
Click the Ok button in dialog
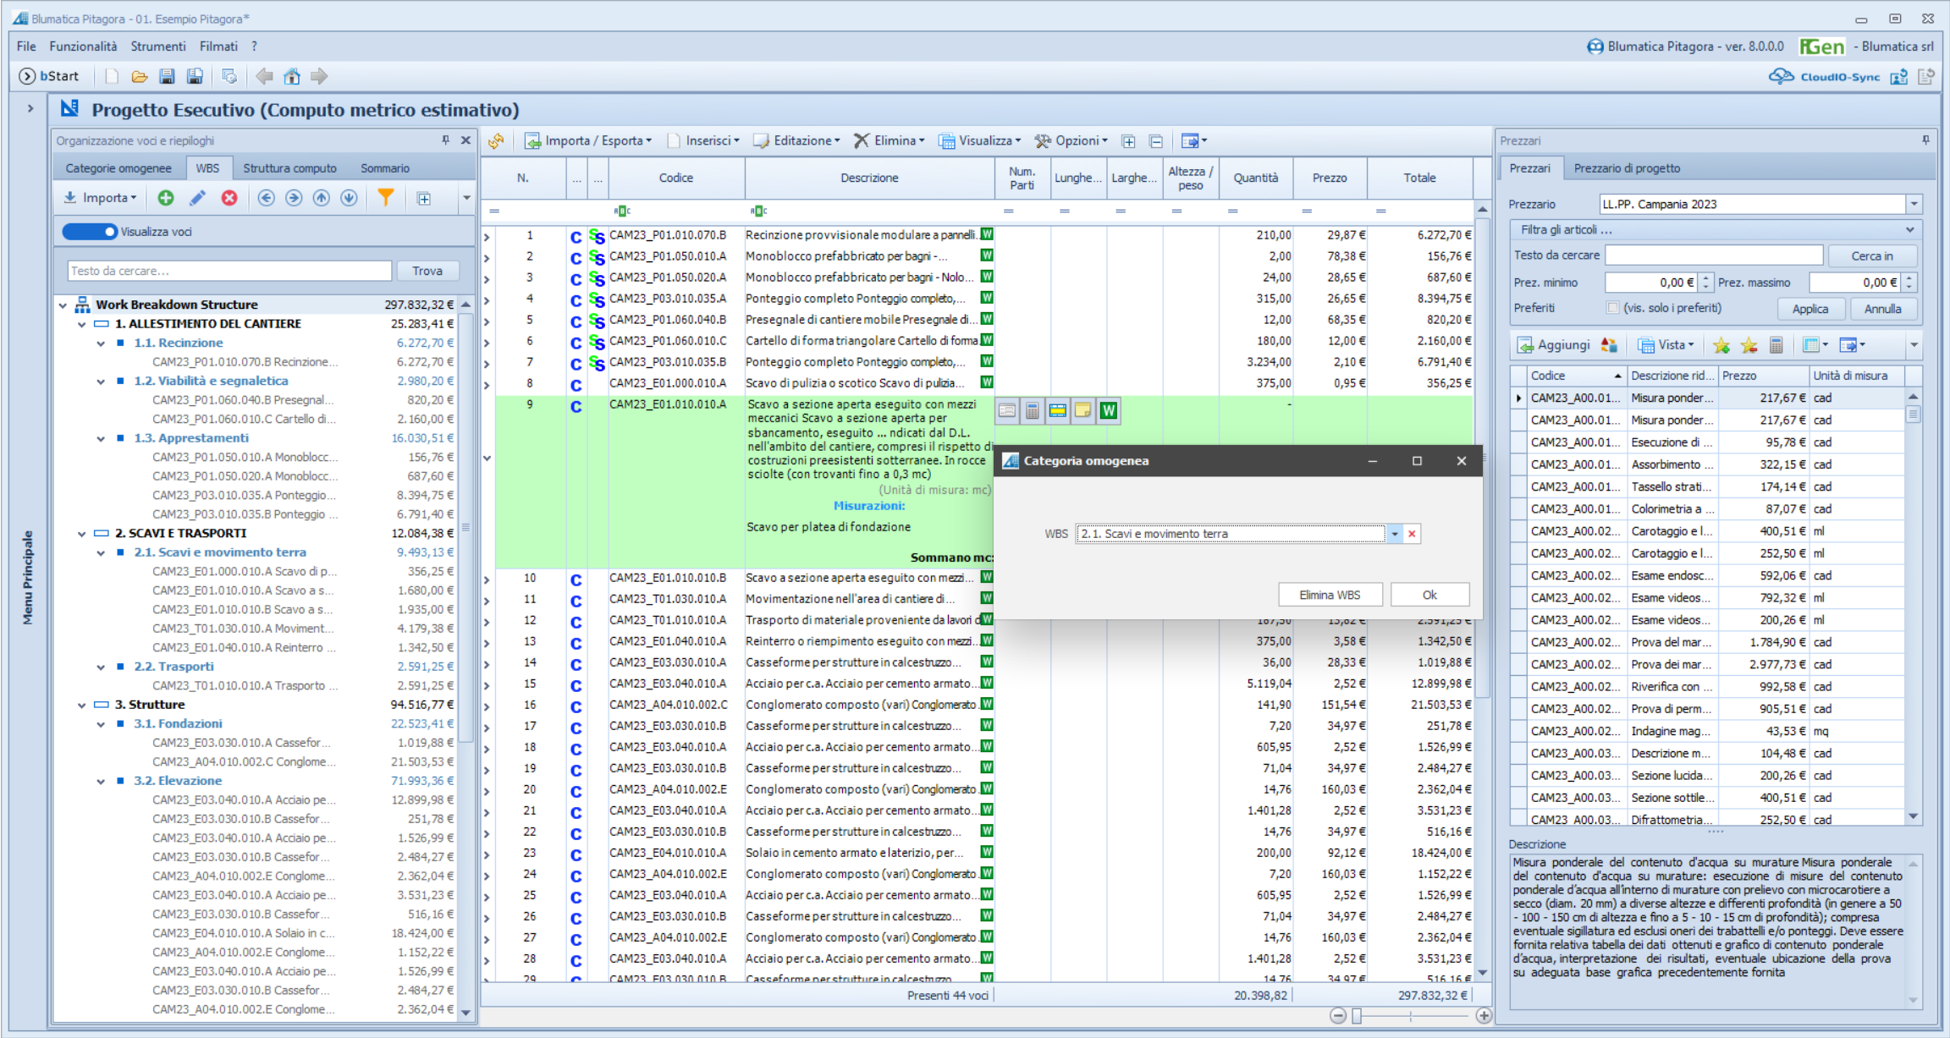(x=1429, y=595)
